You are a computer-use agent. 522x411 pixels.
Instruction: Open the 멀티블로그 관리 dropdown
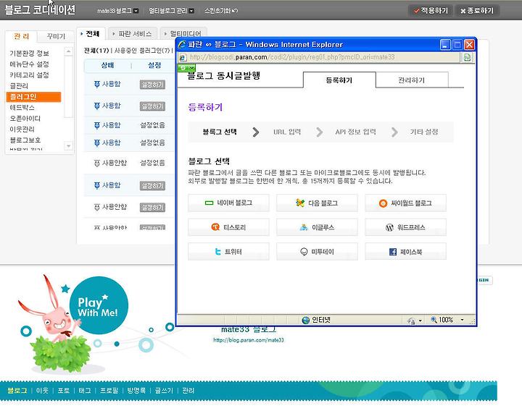(171, 11)
